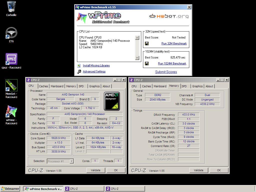Click the HWBOT.org logo in wPrime
This screenshot has height=192, width=256.
click(x=169, y=16)
